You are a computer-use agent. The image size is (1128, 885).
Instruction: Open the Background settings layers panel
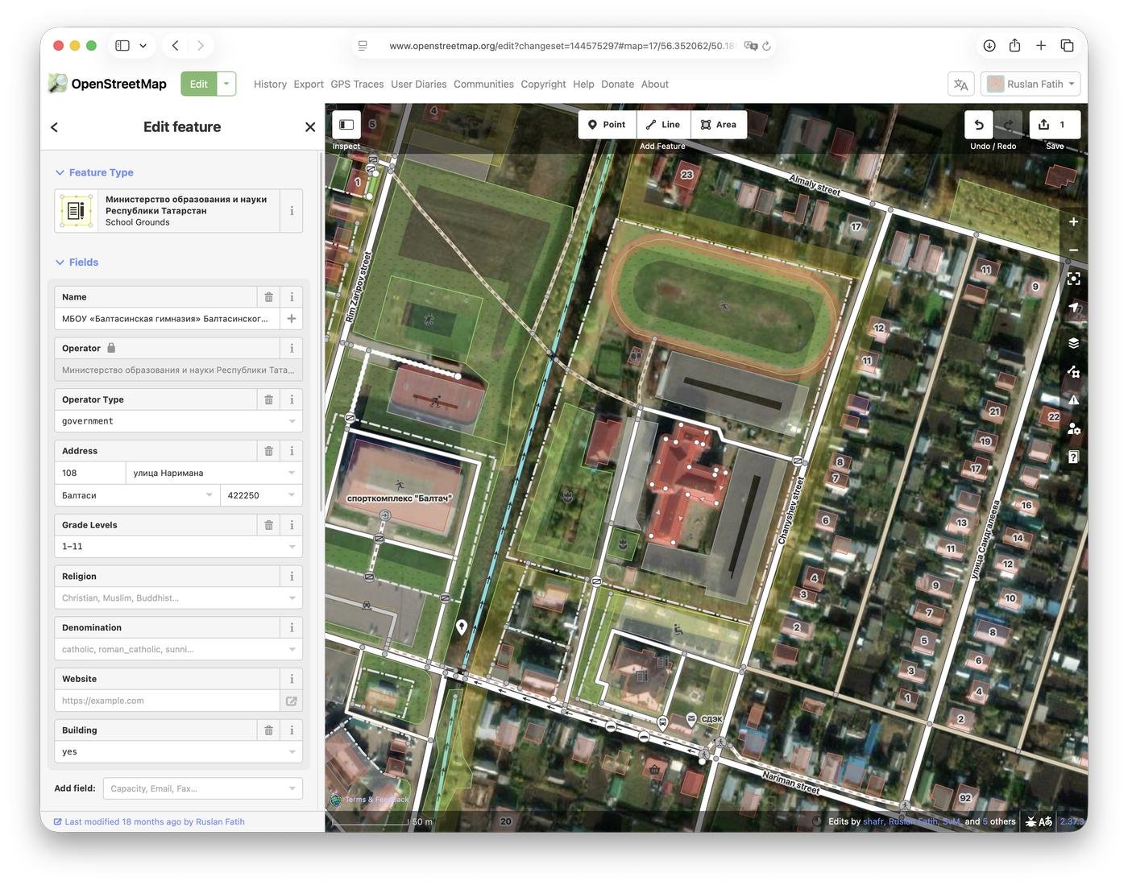[1073, 342]
